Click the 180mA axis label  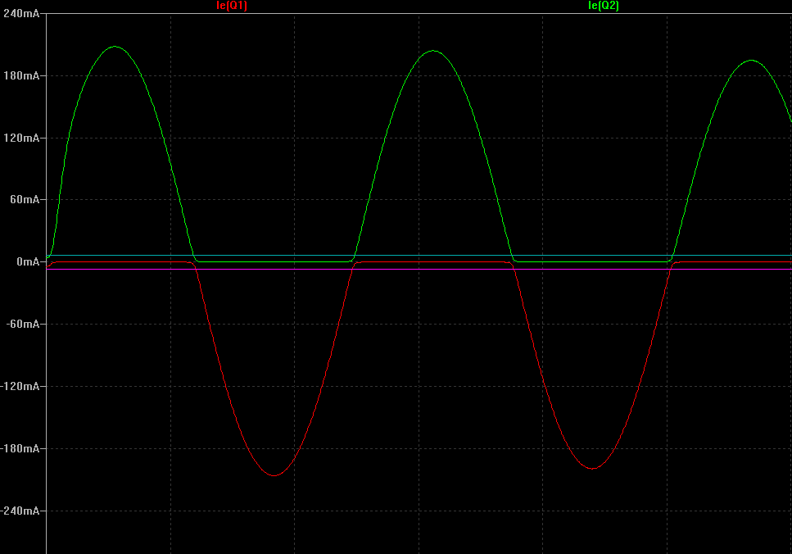[x=21, y=76]
